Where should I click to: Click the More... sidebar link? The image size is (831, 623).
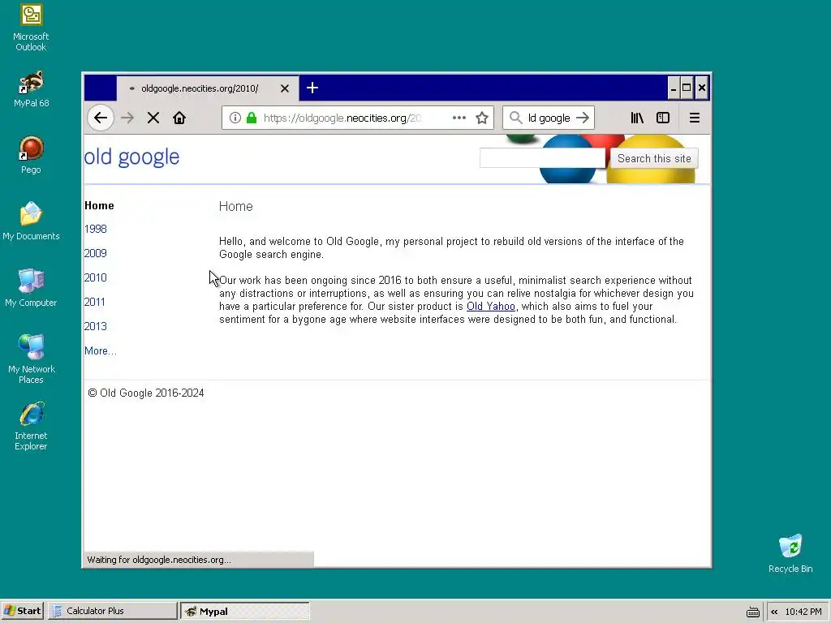tap(101, 350)
